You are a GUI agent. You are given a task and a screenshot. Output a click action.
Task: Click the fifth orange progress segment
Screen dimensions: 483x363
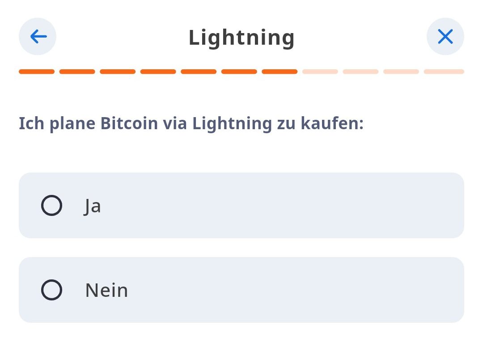coord(199,72)
